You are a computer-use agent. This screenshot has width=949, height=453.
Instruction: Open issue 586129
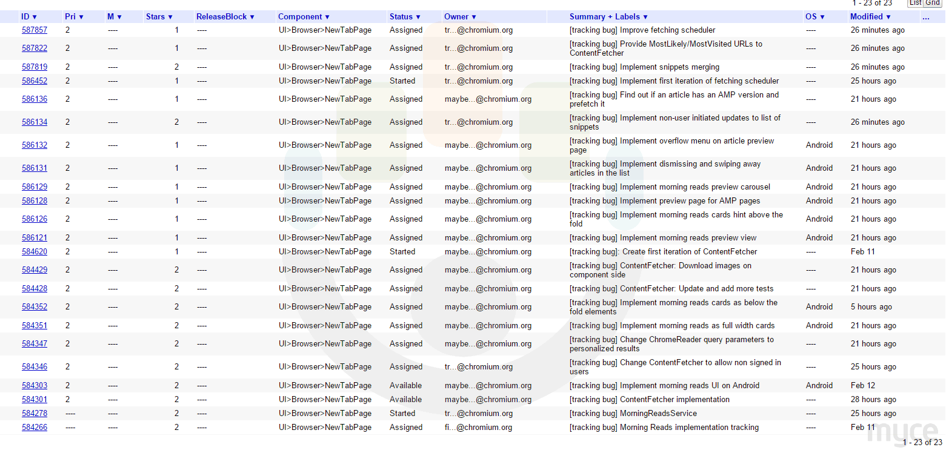click(x=35, y=187)
